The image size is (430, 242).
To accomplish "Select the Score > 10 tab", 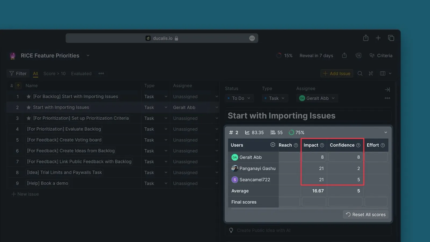I will point(54,74).
